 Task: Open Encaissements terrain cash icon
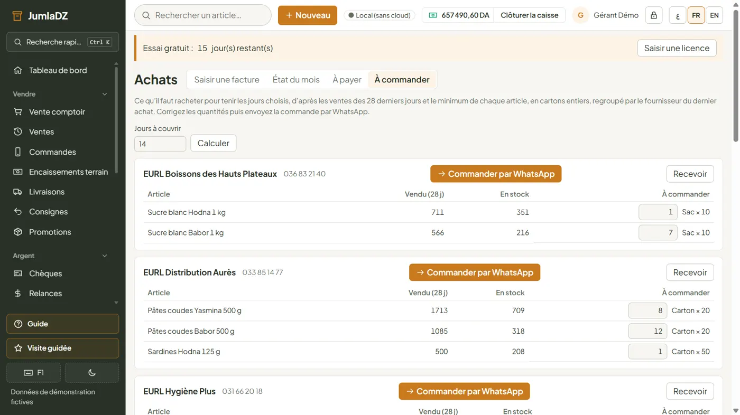pos(18,172)
